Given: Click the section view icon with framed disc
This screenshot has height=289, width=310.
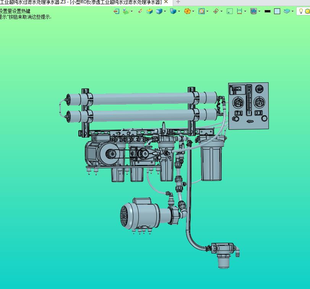Looking at the screenshot, I should 201,11.
